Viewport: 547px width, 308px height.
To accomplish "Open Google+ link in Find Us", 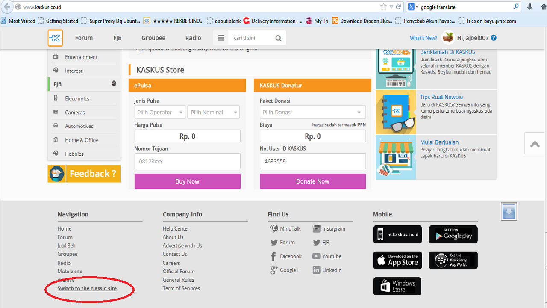I will [285, 270].
